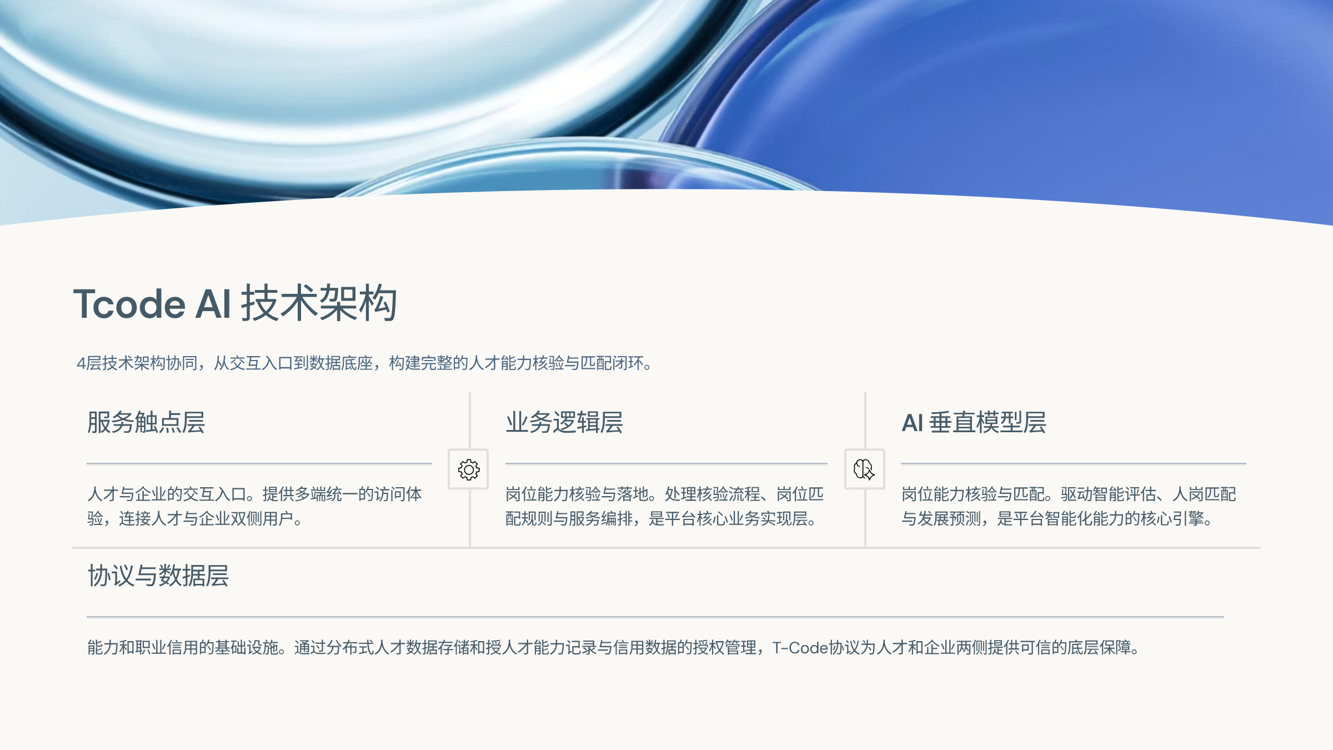
Task: Click the vertical divider above the brain icon
Action: (x=865, y=419)
